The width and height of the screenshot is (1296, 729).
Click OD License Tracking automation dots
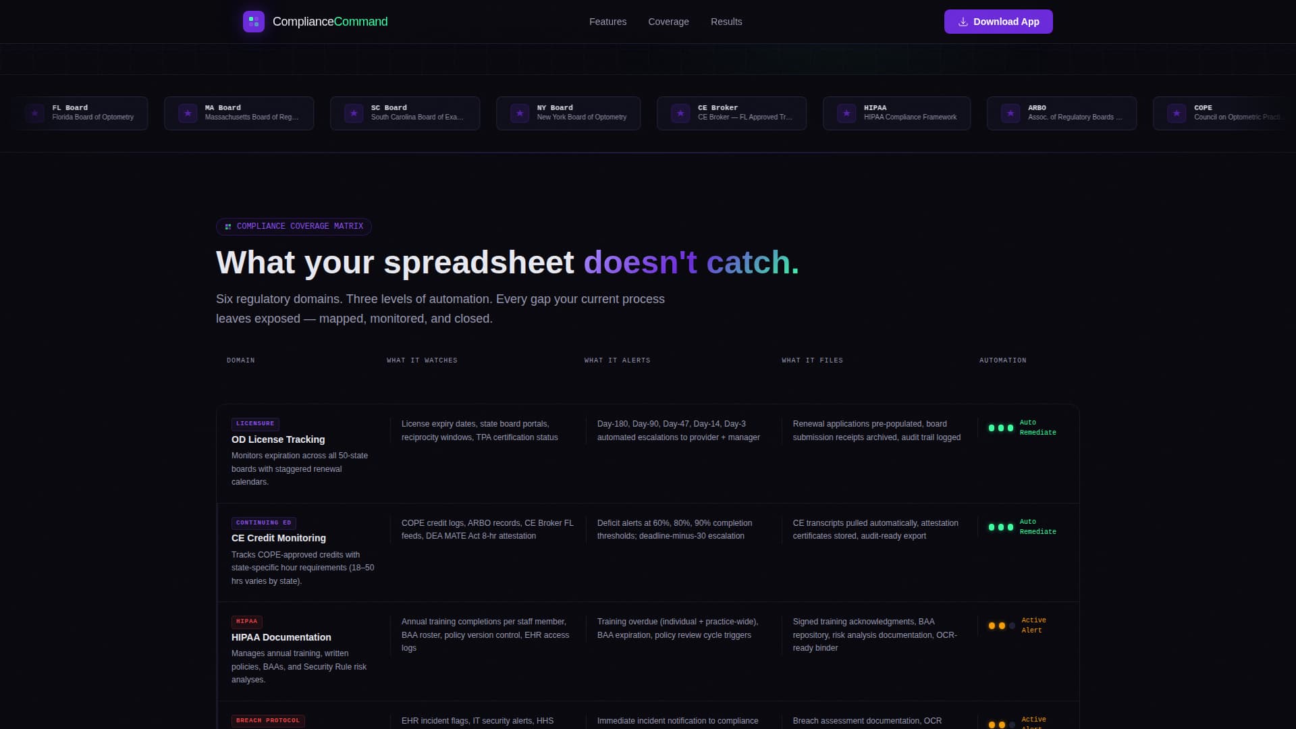coord(1001,428)
